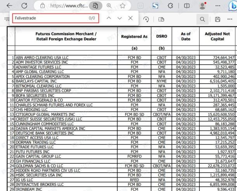Select BOFA SECURITIES INC
Image resolution: width=237 pixels, height=191 pixels.
(35, 96)
